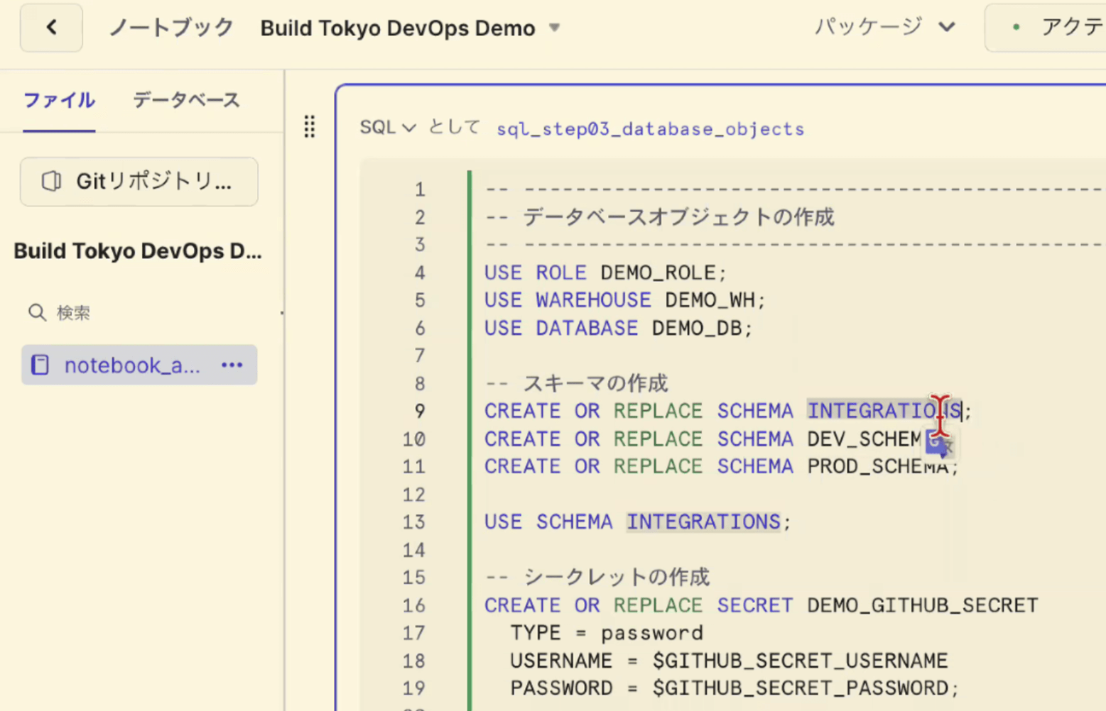
Task: Click PROD_SCHEMA on line 11
Action: tap(878, 467)
